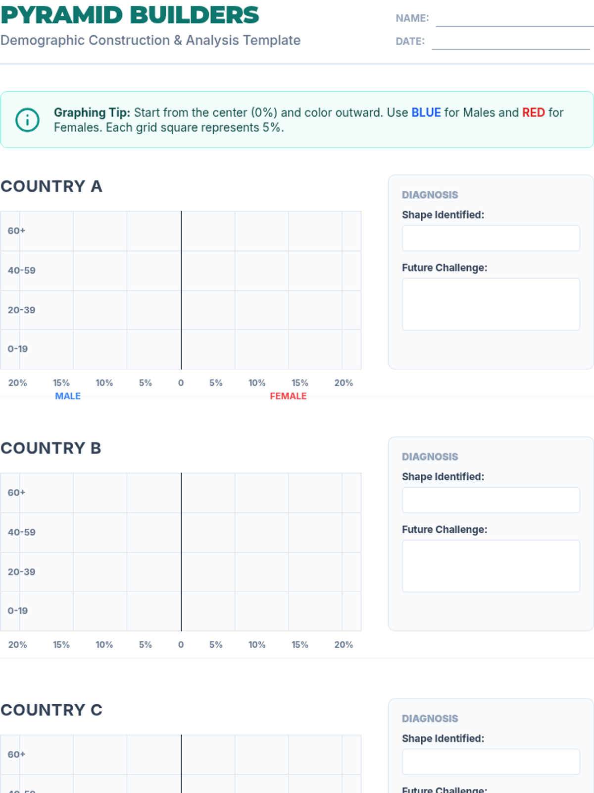594x793 pixels.
Task: Click the COUNTRY A heading
Action: coord(51,186)
